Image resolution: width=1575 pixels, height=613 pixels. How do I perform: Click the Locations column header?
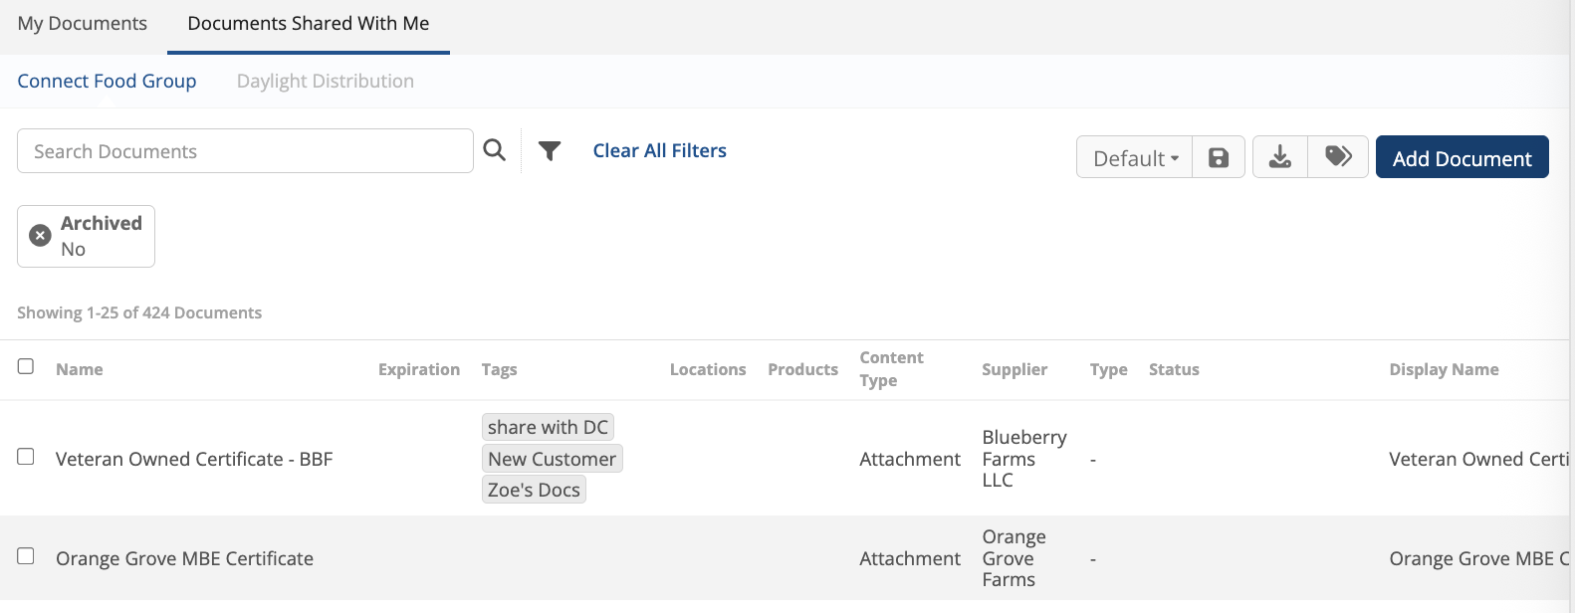(708, 369)
